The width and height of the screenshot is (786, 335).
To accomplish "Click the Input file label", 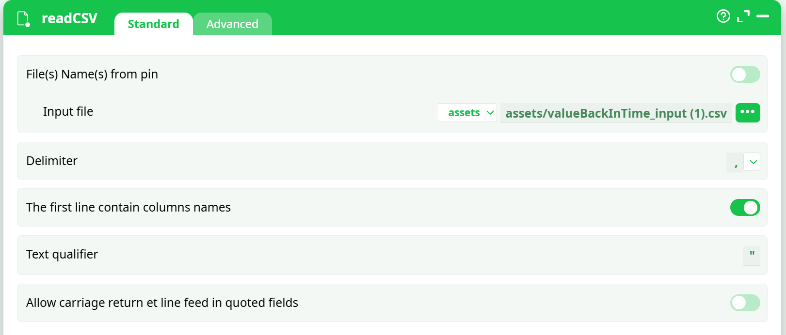I will (x=68, y=111).
